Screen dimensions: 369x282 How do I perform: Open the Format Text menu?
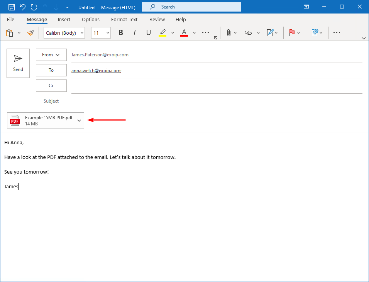point(124,19)
